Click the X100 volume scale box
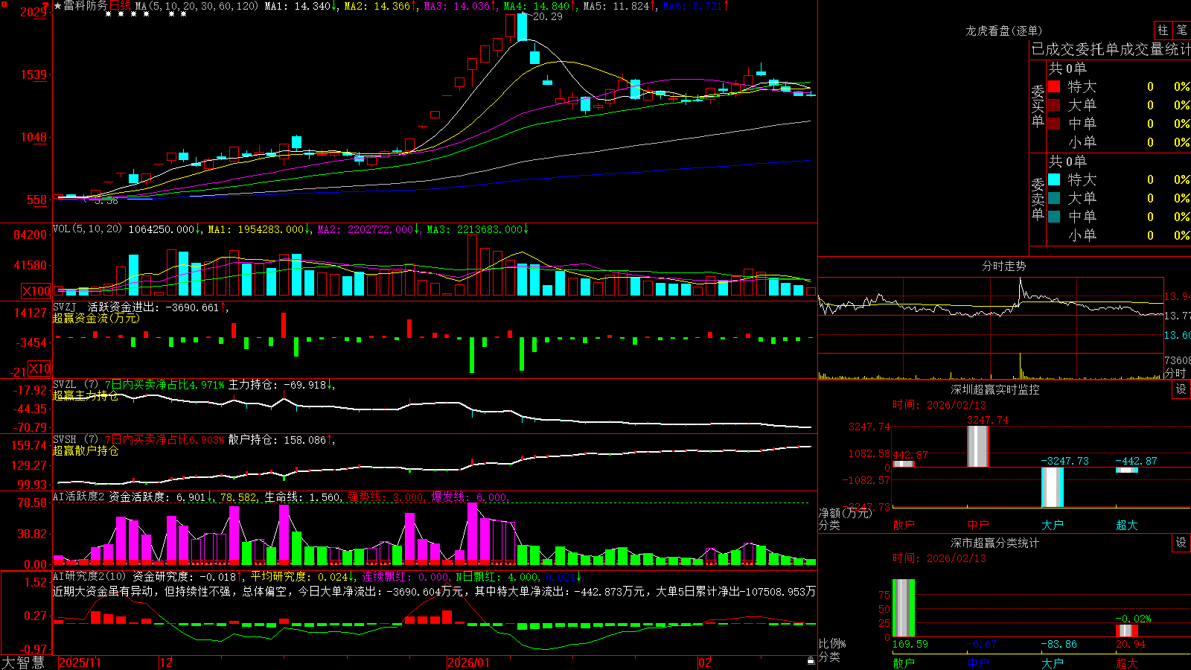 tap(36, 291)
